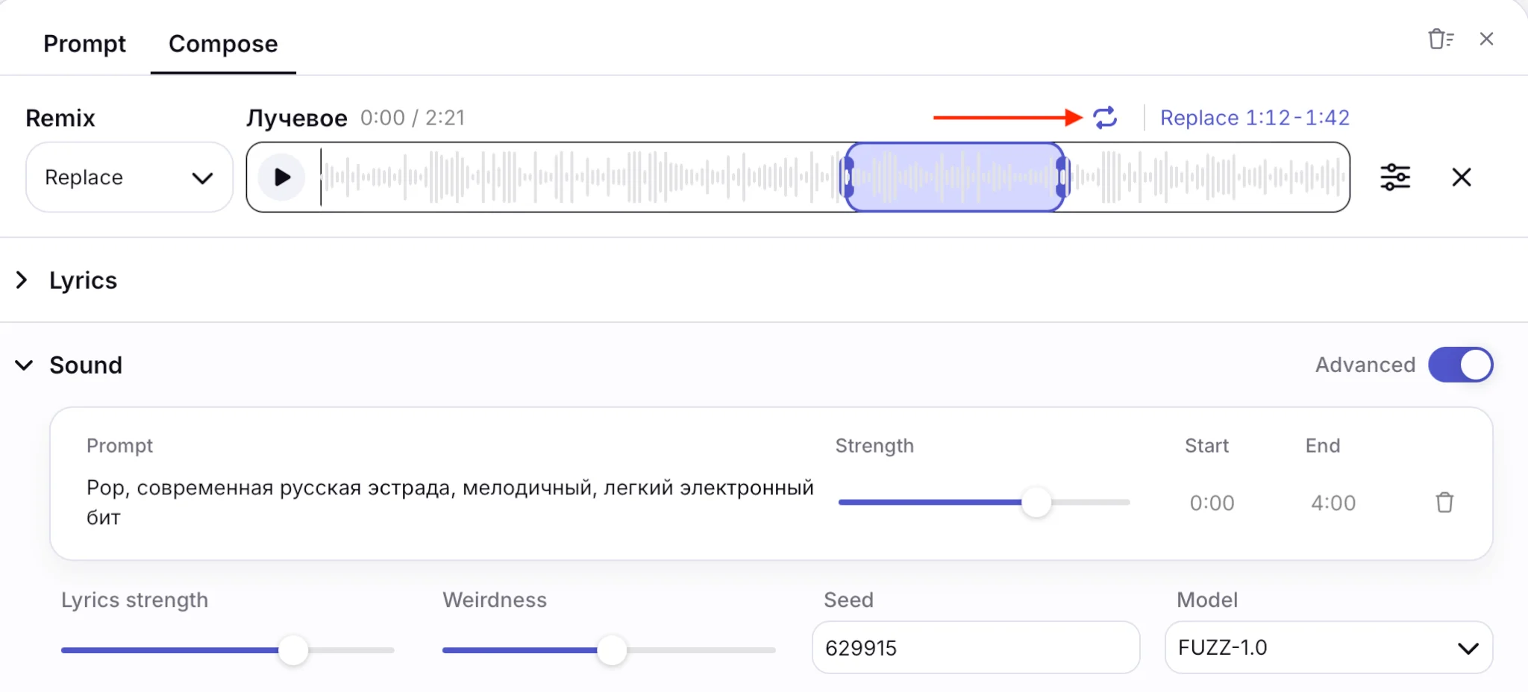Click the Replace 1:12-1:42 link
The width and height of the screenshot is (1528, 692).
[x=1254, y=118]
